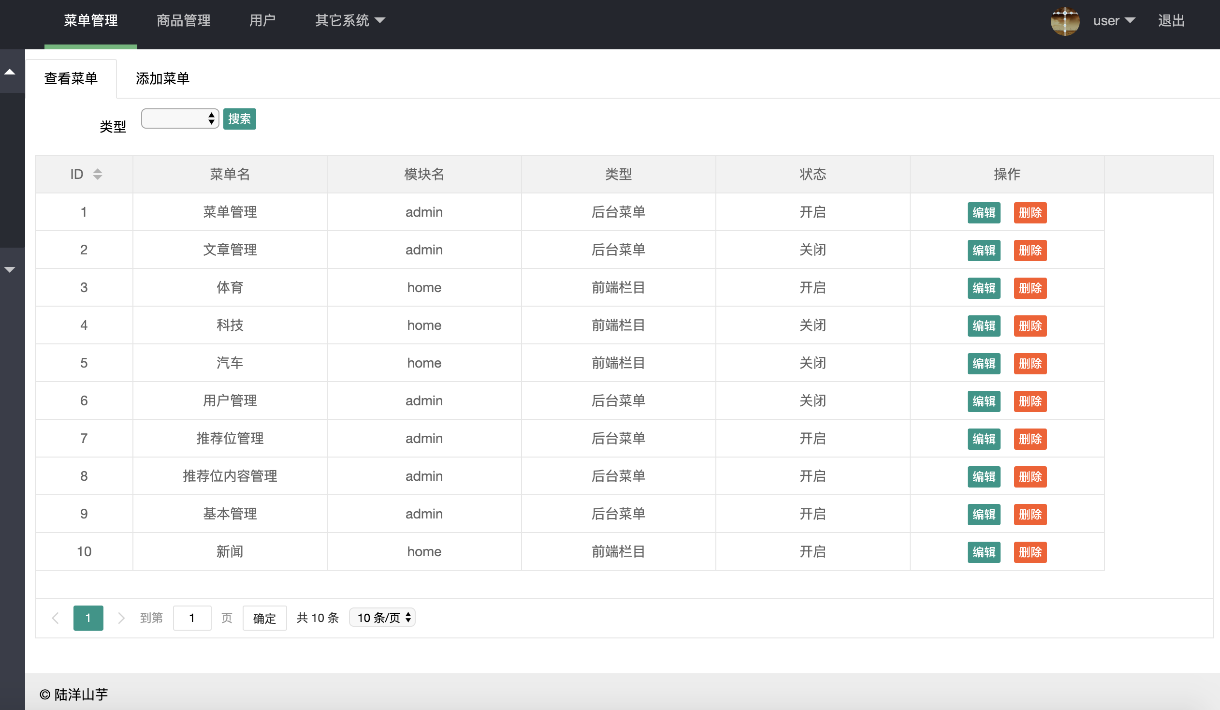The image size is (1220, 710).
Task: Go to previous page arrow
Action: pyautogui.click(x=55, y=618)
